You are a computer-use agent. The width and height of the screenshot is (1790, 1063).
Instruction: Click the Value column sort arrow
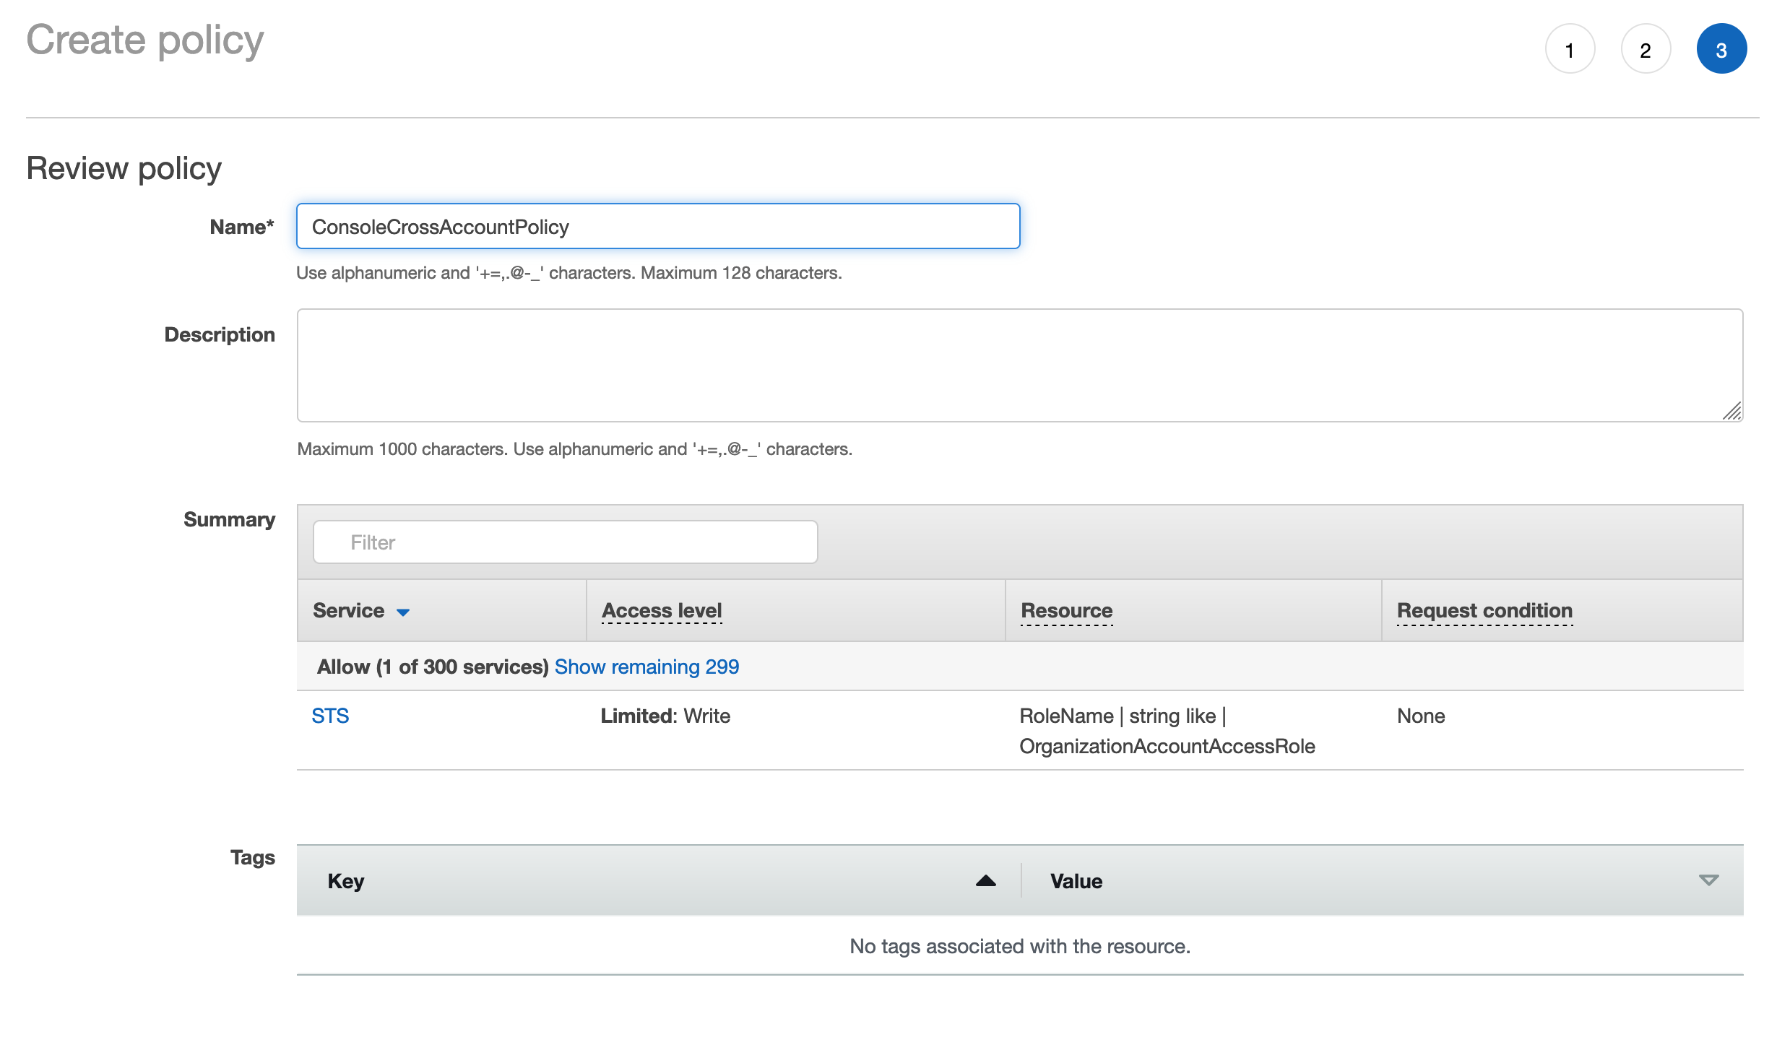point(1708,880)
